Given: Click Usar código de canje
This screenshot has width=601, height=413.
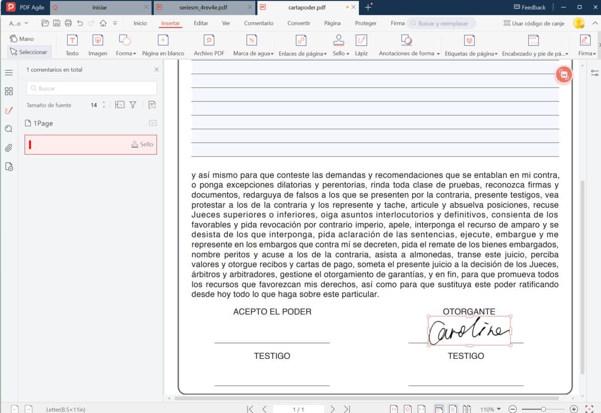Looking at the screenshot, I should click(534, 23).
